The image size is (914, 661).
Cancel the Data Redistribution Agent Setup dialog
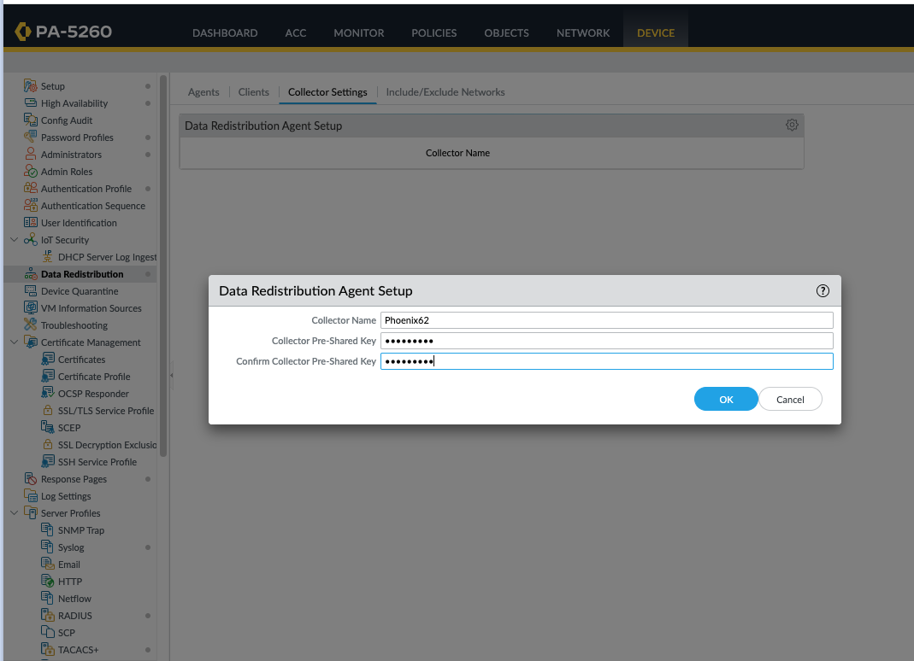point(790,399)
